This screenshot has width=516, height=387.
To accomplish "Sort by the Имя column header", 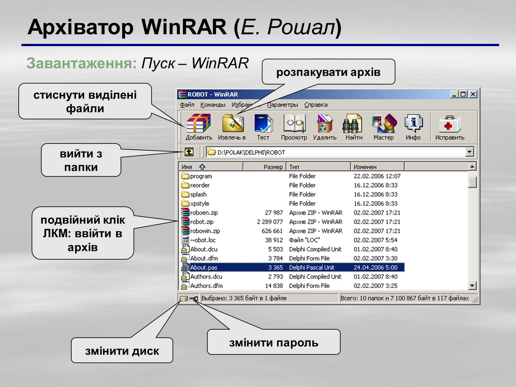I will pos(211,167).
